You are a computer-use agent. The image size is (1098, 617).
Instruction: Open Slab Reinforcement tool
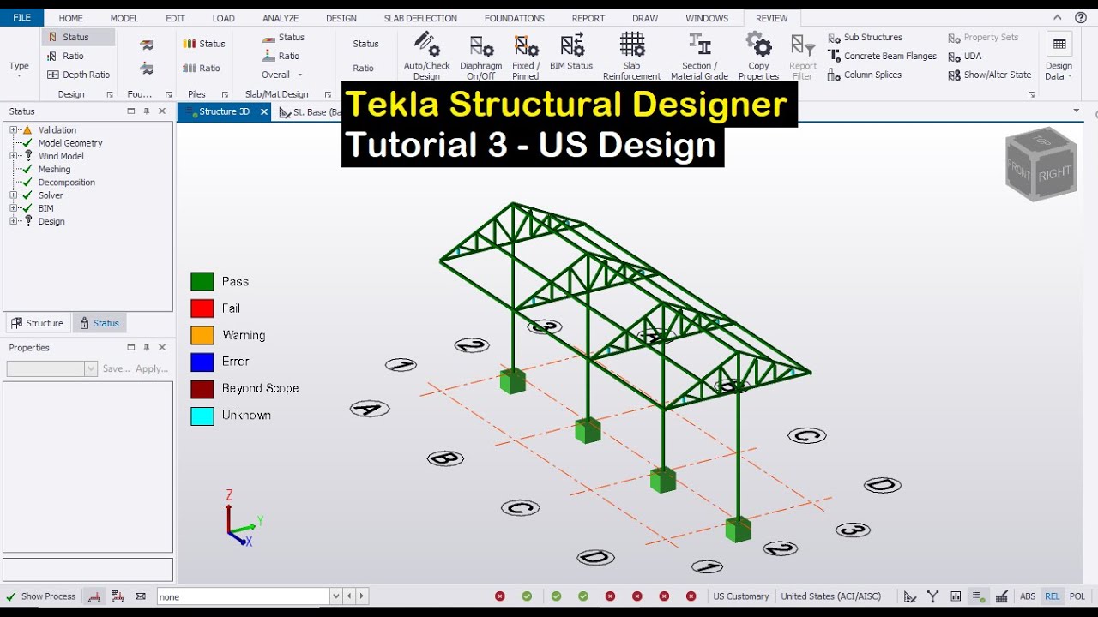coord(632,56)
